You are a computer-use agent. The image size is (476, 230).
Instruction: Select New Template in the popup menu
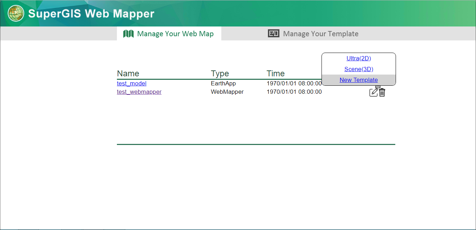[359, 80]
